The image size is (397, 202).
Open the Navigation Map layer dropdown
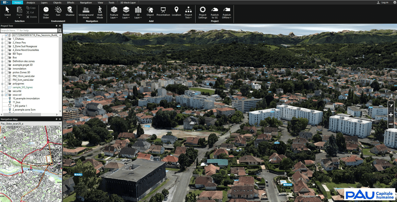[60, 124]
